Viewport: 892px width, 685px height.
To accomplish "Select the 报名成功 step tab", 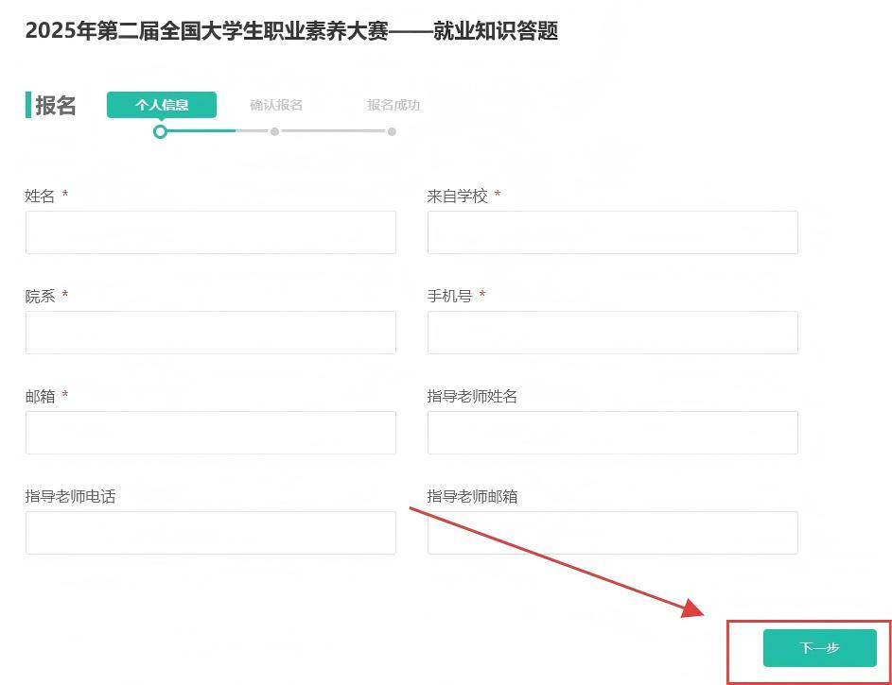I will click(x=394, y=105).
